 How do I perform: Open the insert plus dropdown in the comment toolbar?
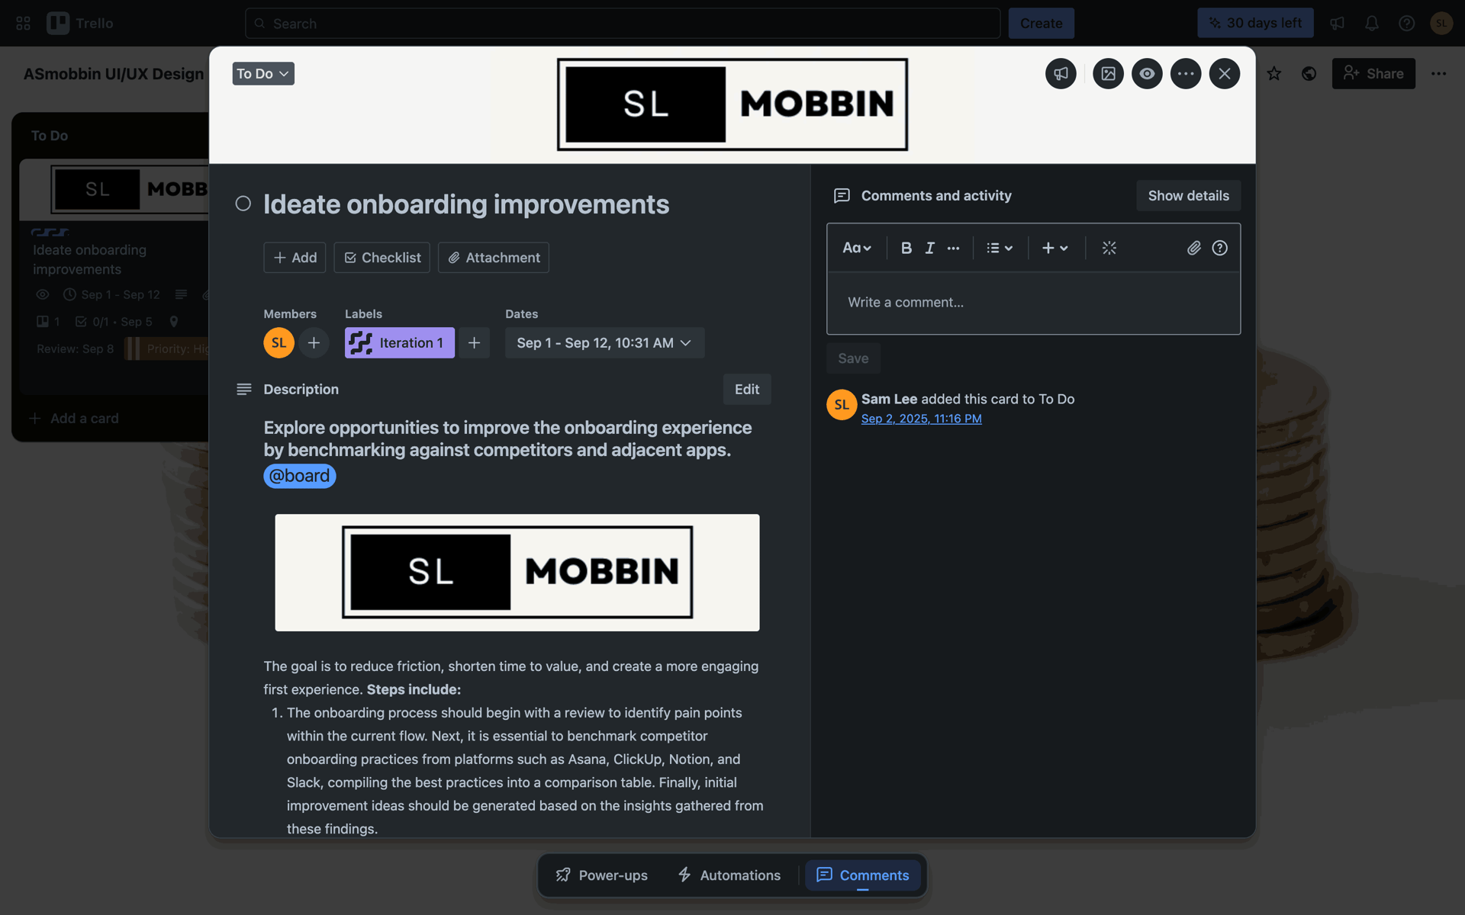(x=1055, y=248)
